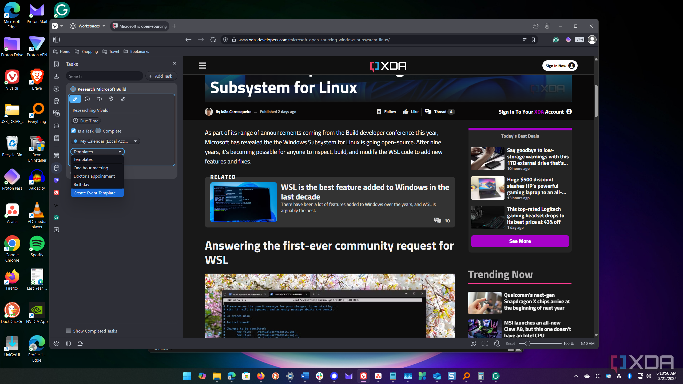
Task: Click the Add Task button
Action: pyautogui.click(x=161, y=76)
